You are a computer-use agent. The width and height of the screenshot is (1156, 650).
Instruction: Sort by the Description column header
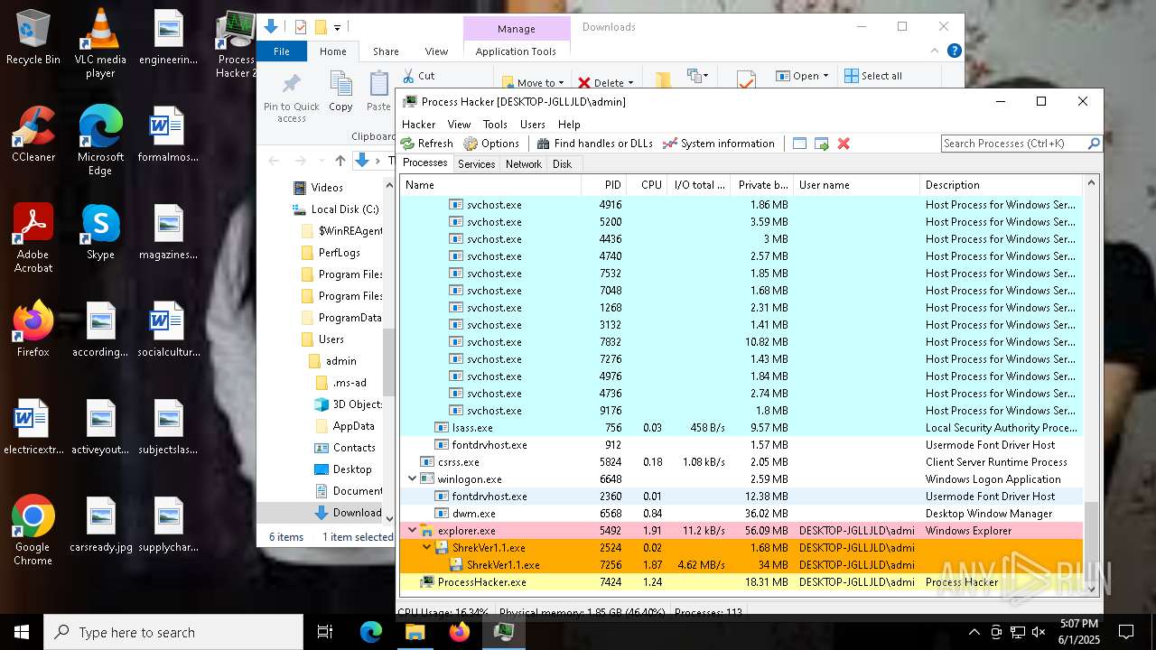point(1001,185)
